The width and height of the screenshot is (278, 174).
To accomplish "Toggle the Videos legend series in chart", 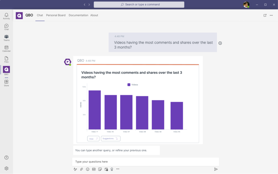I will (133, 85).
